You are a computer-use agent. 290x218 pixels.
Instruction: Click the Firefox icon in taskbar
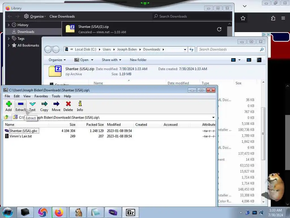coord(59,212)
